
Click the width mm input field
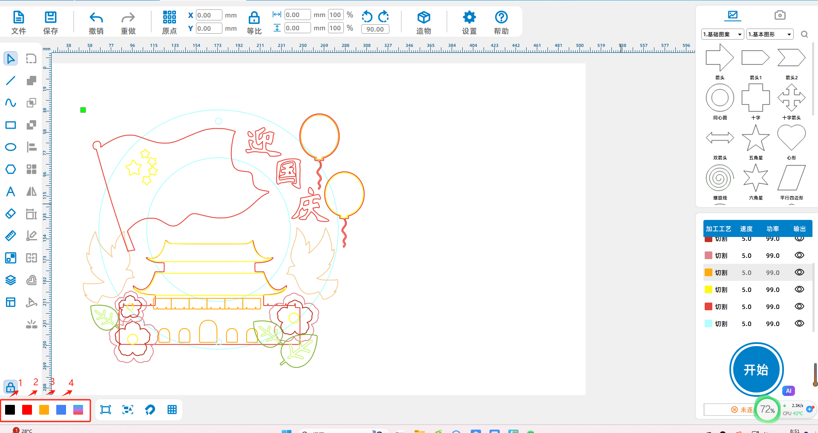pos(297,15)
